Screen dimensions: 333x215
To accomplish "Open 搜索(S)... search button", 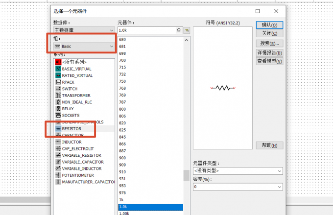I will click(x=269, y=44).
